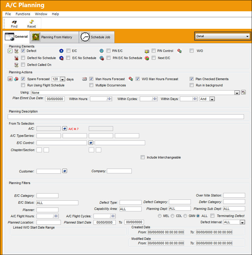The height and width of the screenshot is (255, 252).
Task: Open the Defect Interval dropdown
Action: (242, 222)
